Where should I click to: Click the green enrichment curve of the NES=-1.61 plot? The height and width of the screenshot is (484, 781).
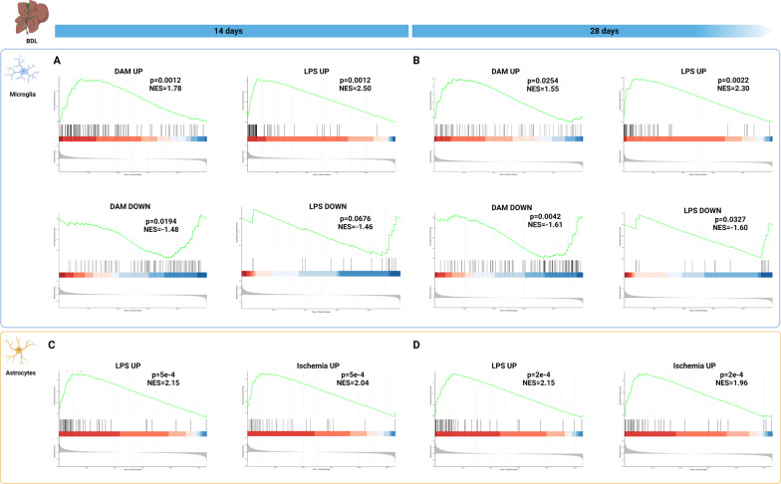[x=508, y=236]
